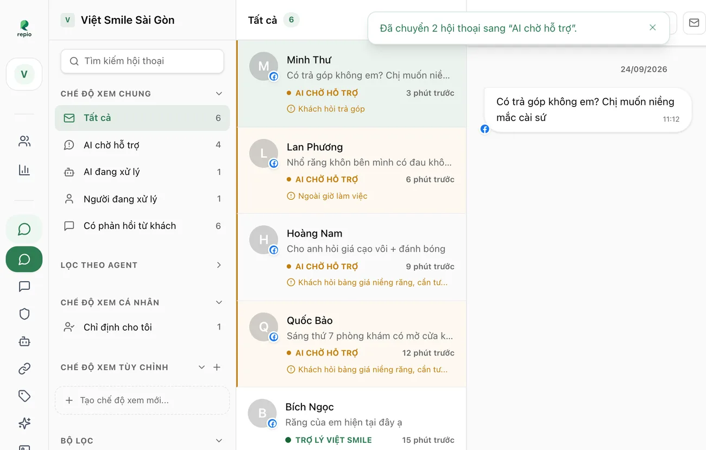Select the dark green chat bubble rail icon
Image resolution: width=706 pixels, height=450 pixels.
click(x=24, y=259)
